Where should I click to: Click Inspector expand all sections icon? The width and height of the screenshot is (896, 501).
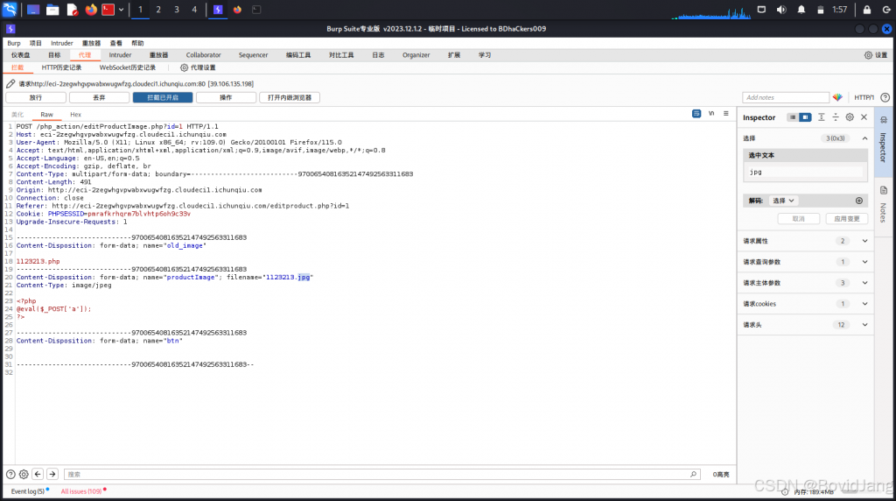[x=821, y=117]
